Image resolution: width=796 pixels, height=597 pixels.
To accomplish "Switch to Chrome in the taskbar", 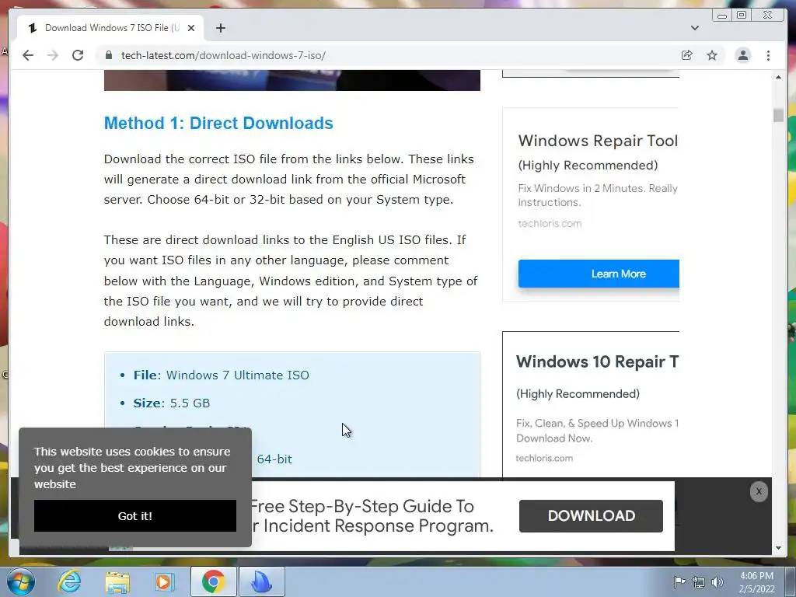I will (213, 581).
